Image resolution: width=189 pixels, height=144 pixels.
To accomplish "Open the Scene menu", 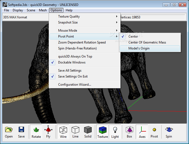I will click(31, 10).
